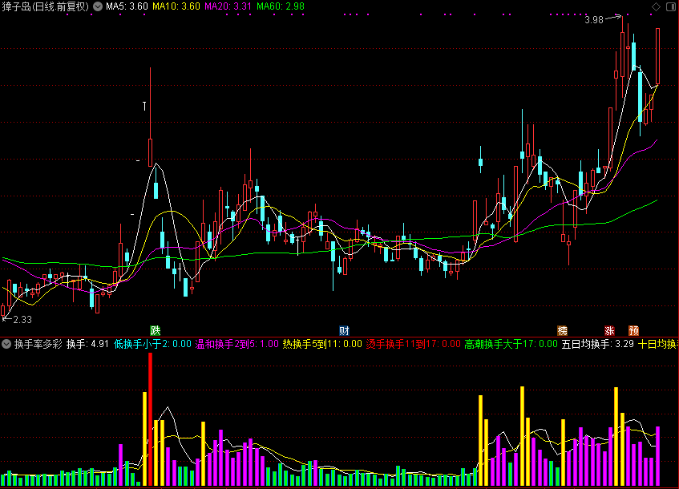The height and width of the screenshot is (489, 679).
Task: Click the orange 预 marker icon
Action: [633, 331]
